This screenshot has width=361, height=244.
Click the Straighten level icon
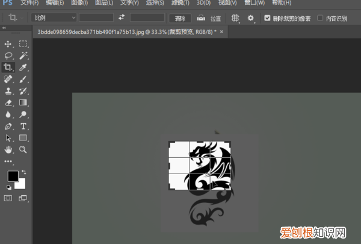[x=201, y=17]
